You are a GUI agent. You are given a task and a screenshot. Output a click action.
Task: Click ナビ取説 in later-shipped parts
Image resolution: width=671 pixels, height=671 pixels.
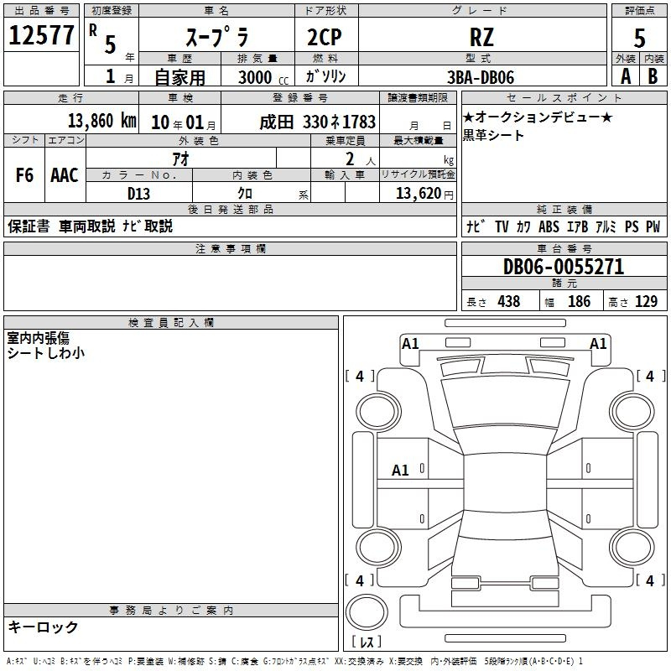point(148,226)
